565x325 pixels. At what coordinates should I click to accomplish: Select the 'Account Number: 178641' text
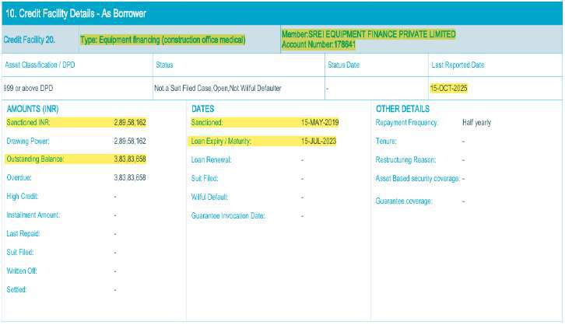pyautogui.click(x=318, y=44)
